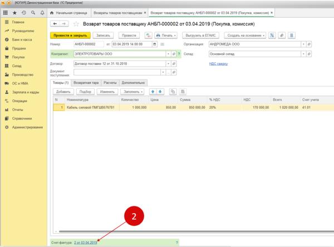Open the НДС сверху link
334x247 pixels.
point(218,64)
